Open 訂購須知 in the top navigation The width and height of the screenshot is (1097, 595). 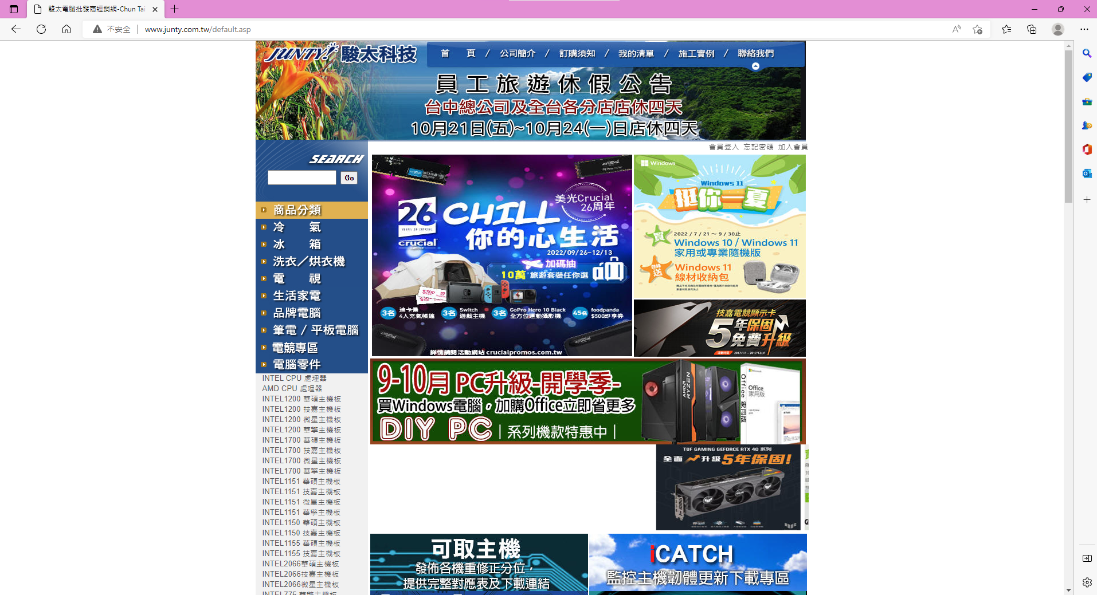pos(577,53)
